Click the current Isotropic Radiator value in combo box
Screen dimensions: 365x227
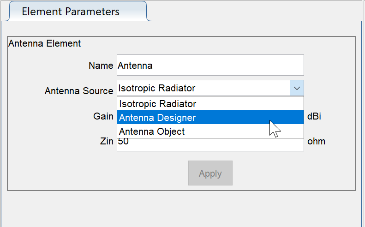point(157,88)
